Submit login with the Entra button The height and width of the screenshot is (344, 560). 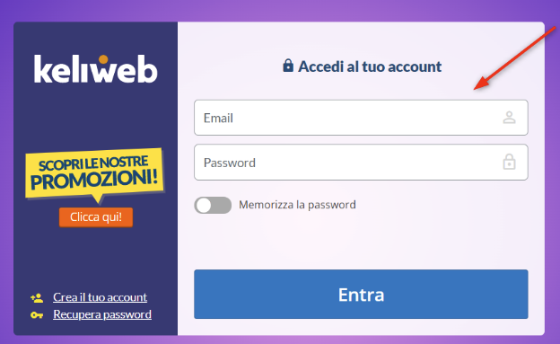point(361,294)
